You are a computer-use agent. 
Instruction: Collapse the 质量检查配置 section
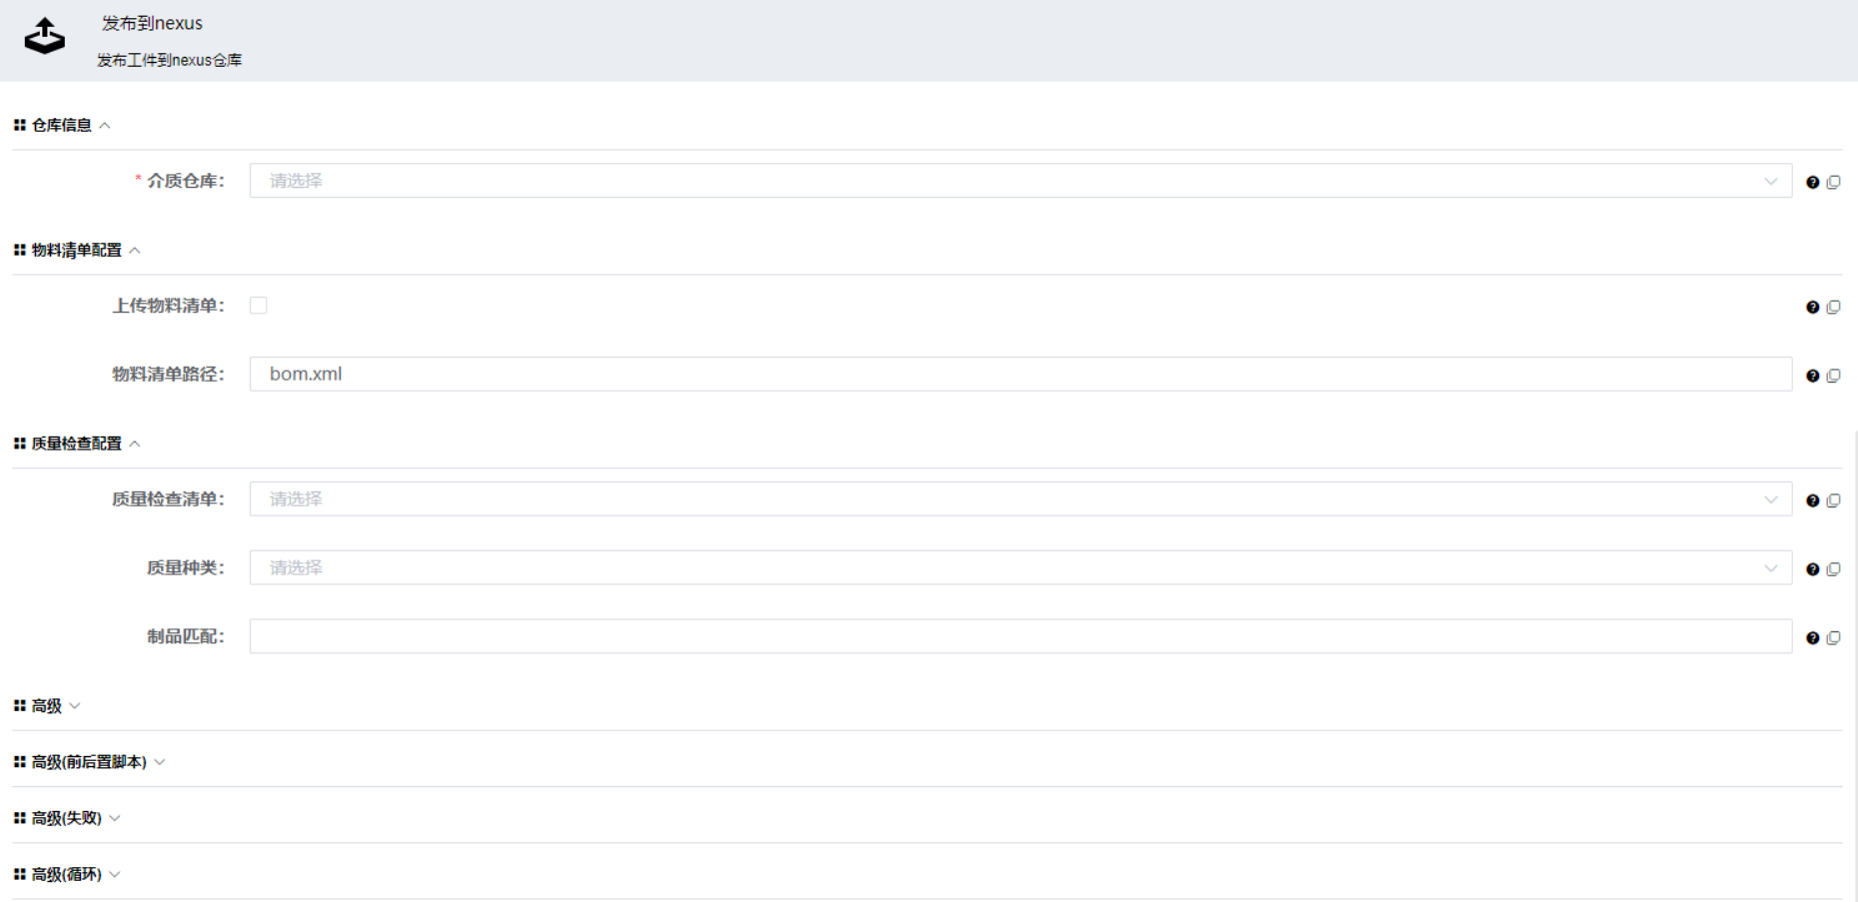click(135, 444)
